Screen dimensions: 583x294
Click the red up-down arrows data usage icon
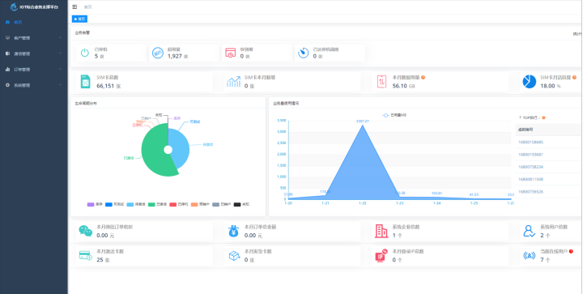click(381, 82)
